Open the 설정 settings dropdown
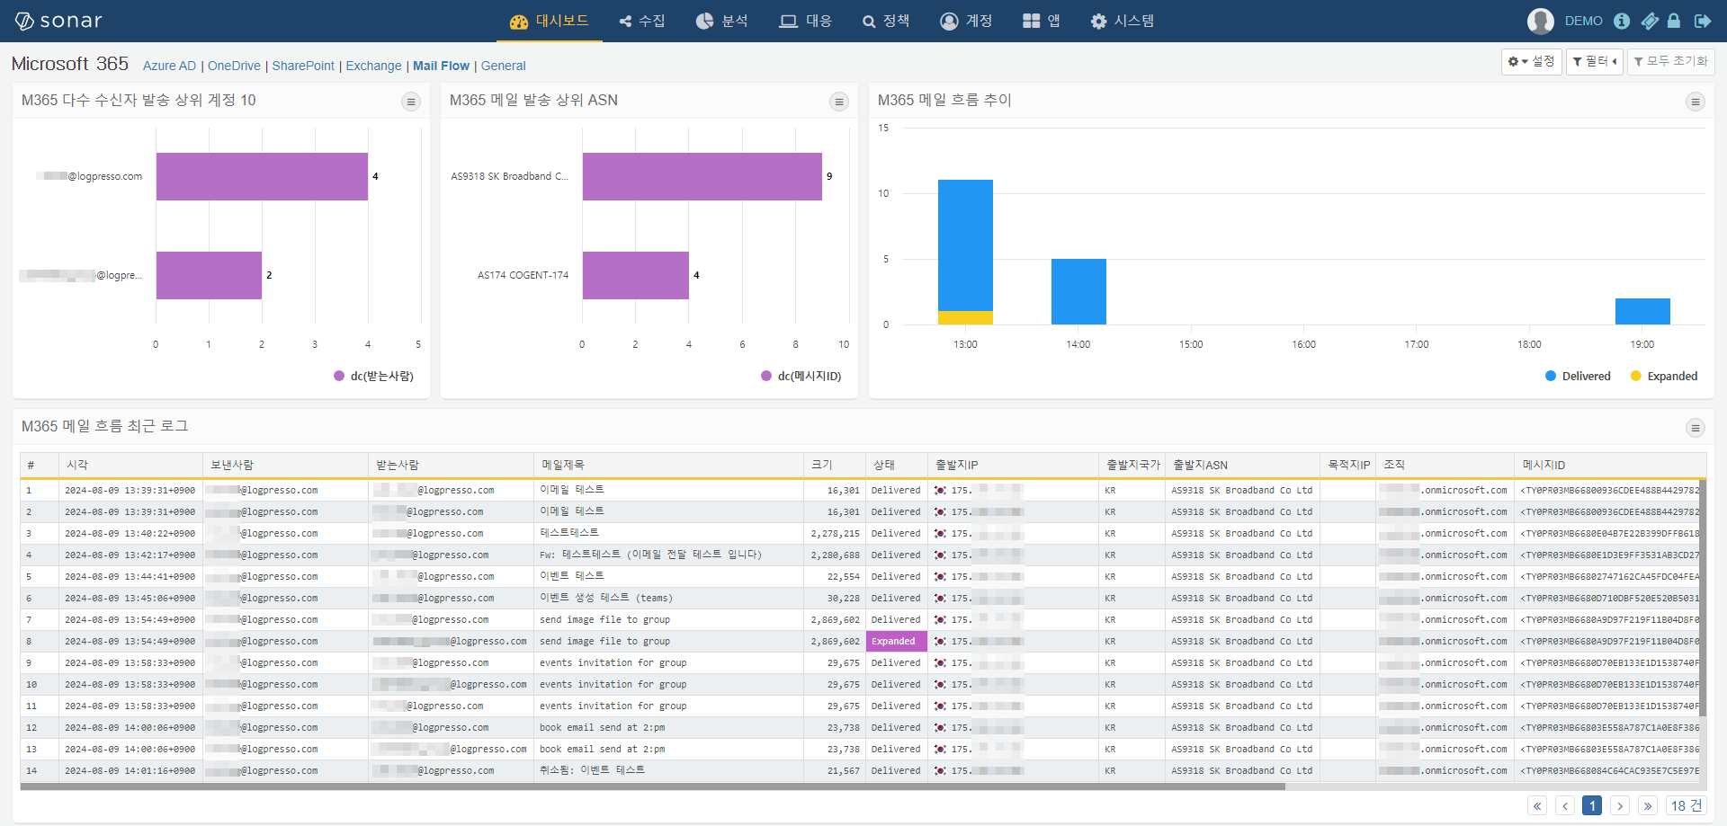Viewport: 1727px width, 826px height. click(x=1531, y=61)
